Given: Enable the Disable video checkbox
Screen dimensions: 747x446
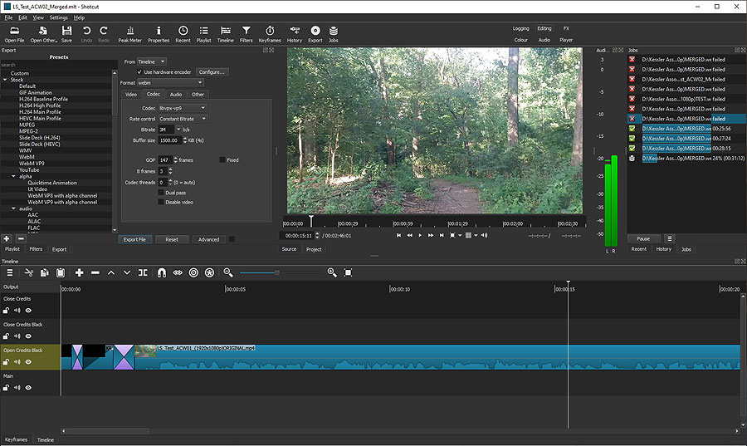Looking at the screenshot, I should point(160,202).
